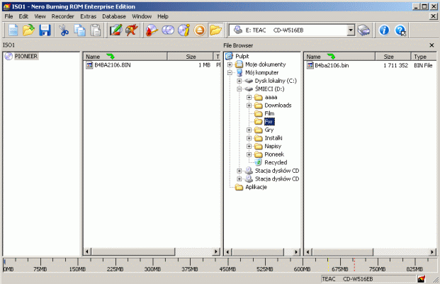
Task: Sort compilation list by Name column
Action: pos(125,57)
